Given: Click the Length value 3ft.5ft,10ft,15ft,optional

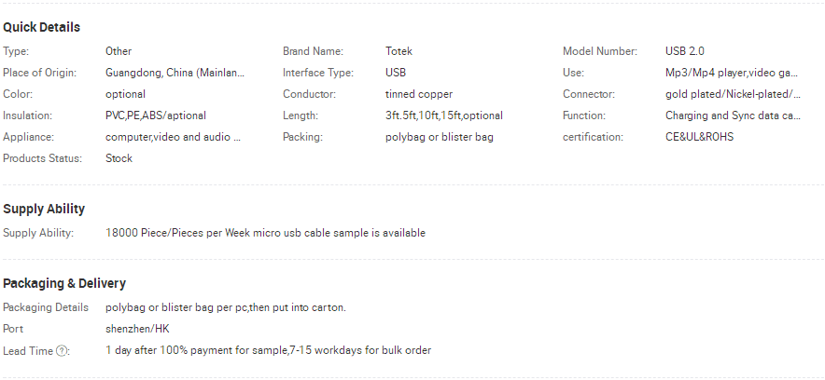Looking at the screenshot, I should 444,115.
